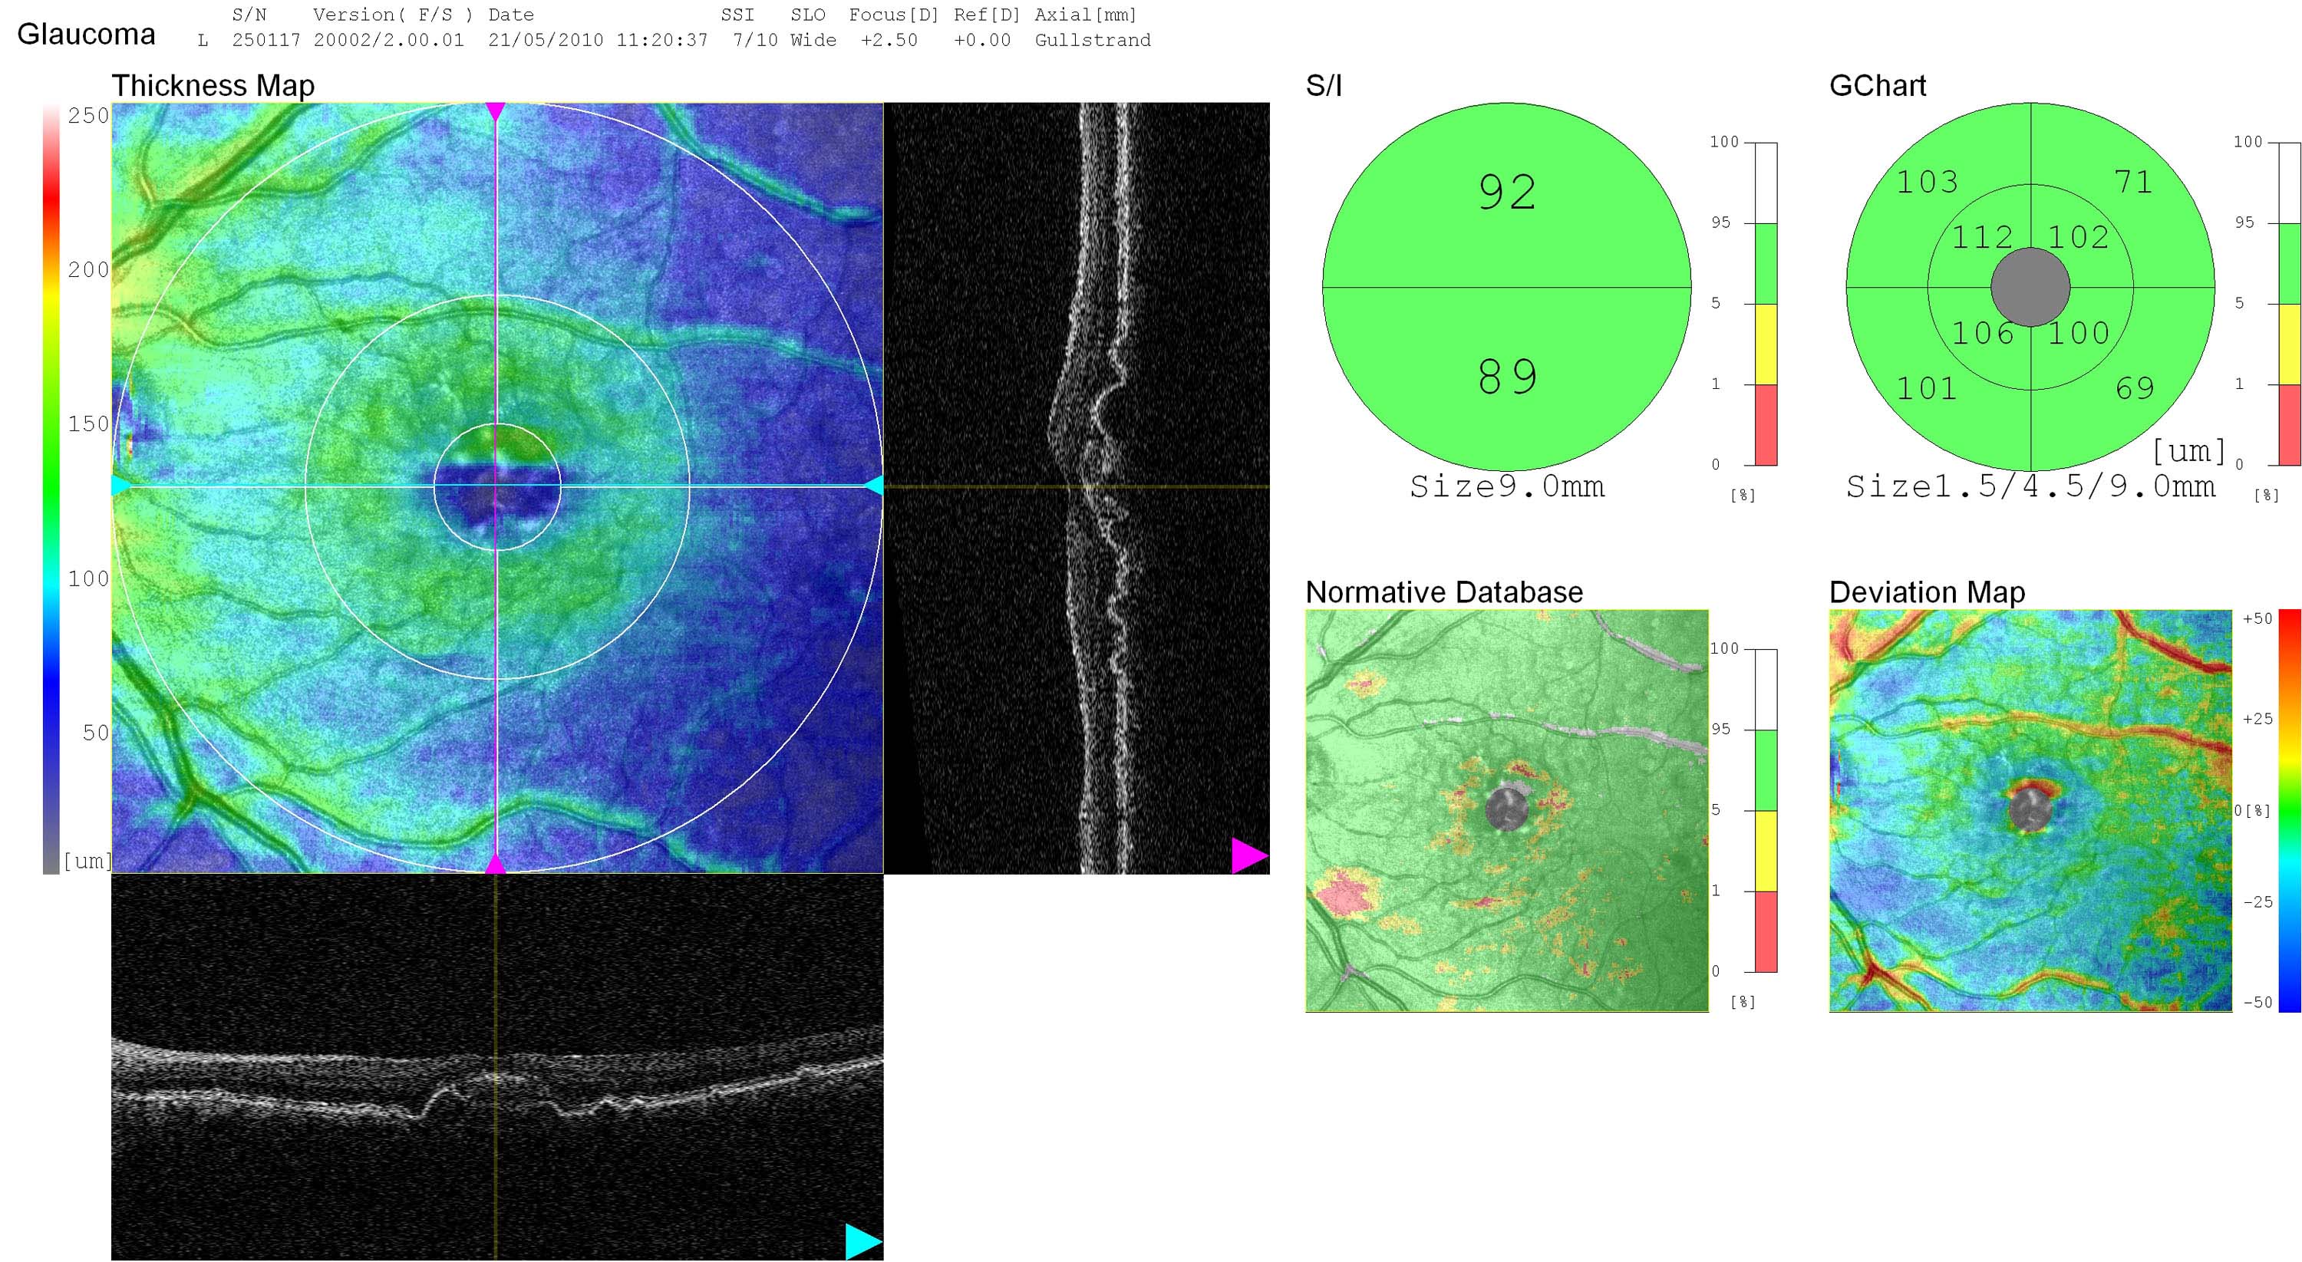Click the S/I heading
The width and height of the screenshot is (2302, 1262).
coord(1324,86)
